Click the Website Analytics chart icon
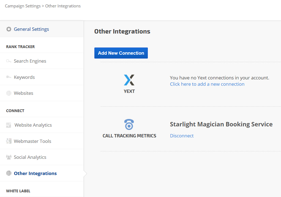The image size is (281, 197). [x=9, y=125]
